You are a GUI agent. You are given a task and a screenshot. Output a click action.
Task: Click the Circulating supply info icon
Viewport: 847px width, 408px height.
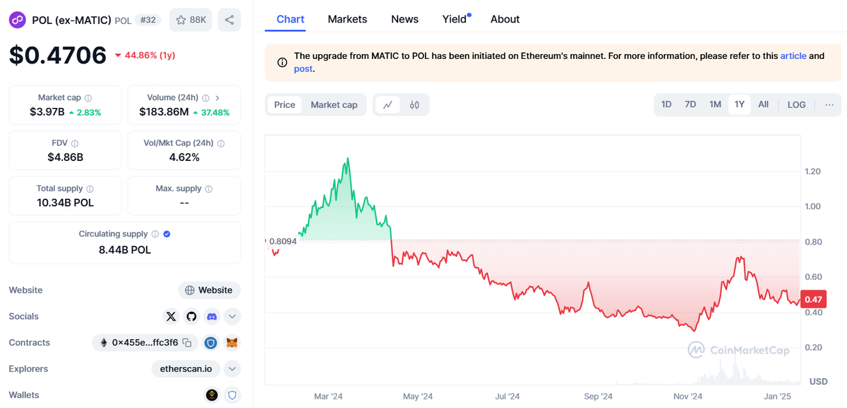click(155, 234)
